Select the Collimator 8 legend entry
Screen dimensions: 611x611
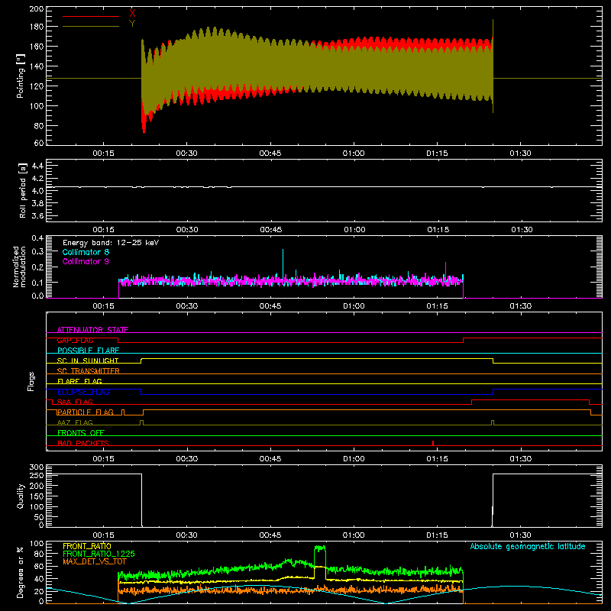coord(86,252)
